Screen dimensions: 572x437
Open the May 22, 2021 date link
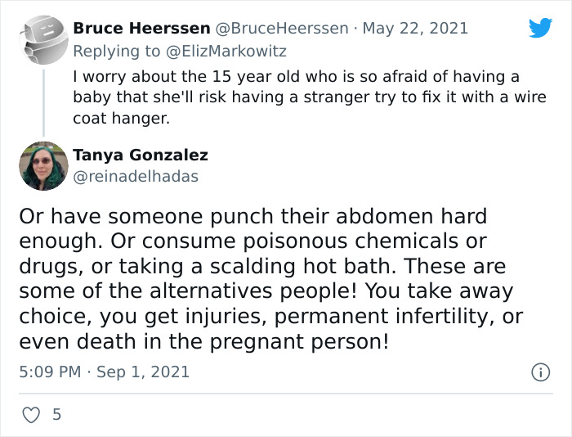pyautogui.click(x=415, y=29)
